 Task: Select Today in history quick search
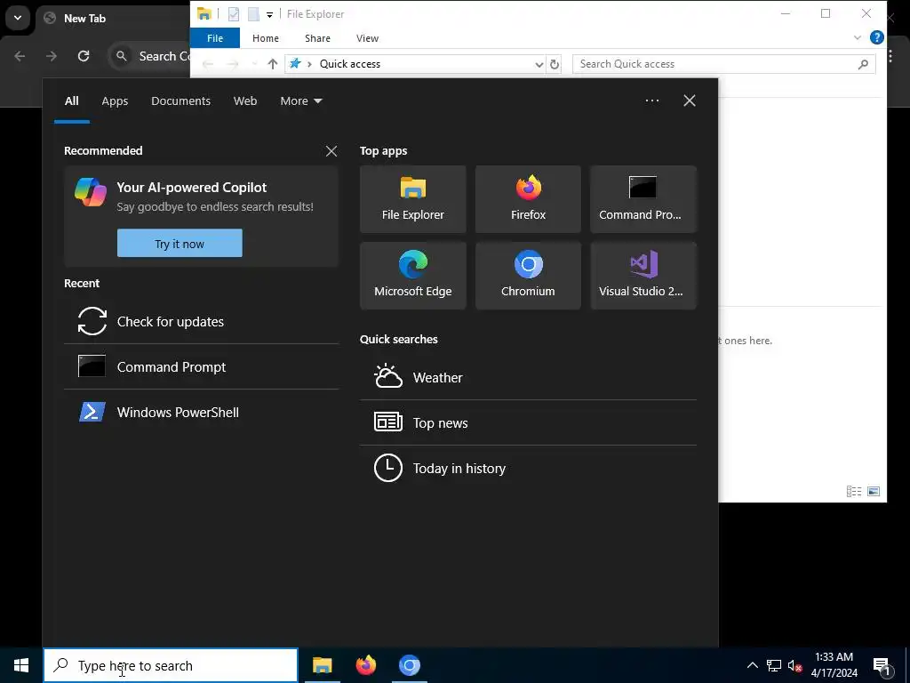[x=528, y=468]
